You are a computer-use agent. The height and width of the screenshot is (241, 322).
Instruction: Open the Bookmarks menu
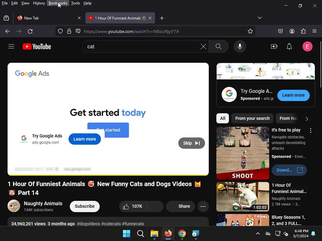pos(58,3)
